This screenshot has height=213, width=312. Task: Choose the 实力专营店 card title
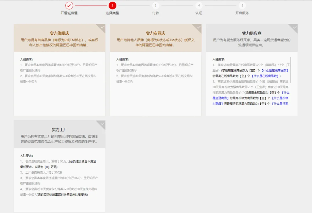coord(155,33)
